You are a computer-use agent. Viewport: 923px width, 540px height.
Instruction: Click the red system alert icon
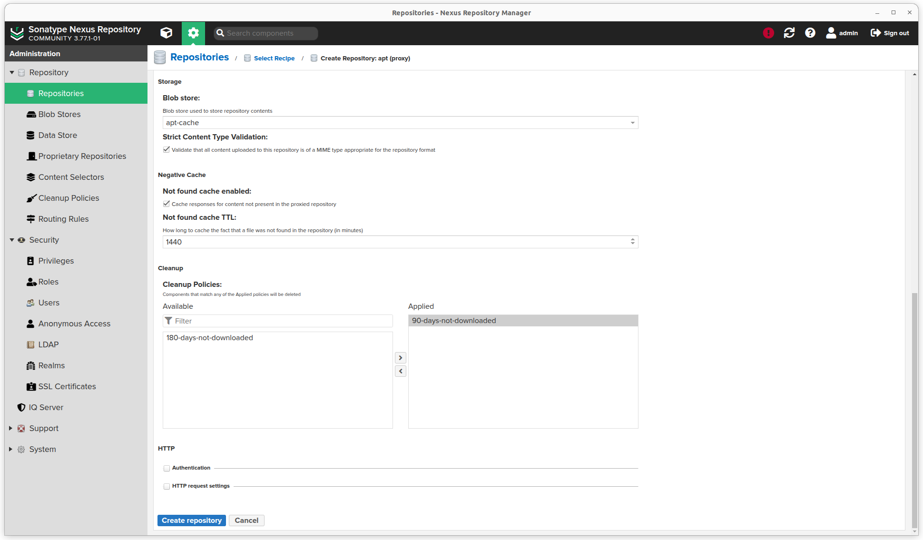coord(768,33)
